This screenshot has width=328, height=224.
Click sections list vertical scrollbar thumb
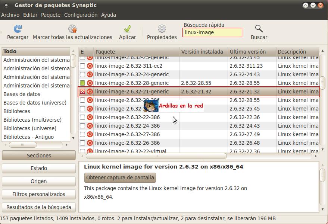tap(73, 61)
